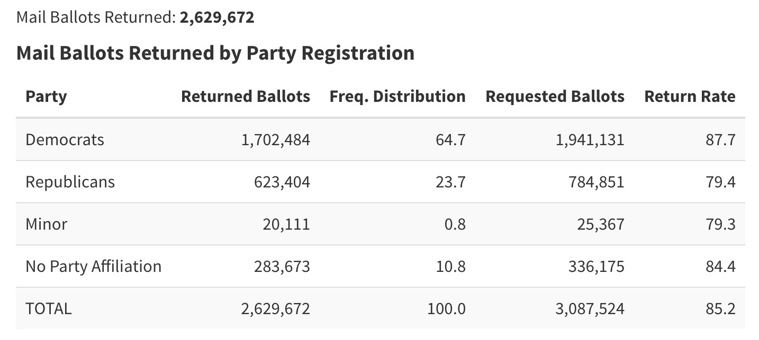This screenshot has height=340, width=759.
Task: Click the bold 2,629,672 figure above the heading
Action: click(x=217, y=17)
